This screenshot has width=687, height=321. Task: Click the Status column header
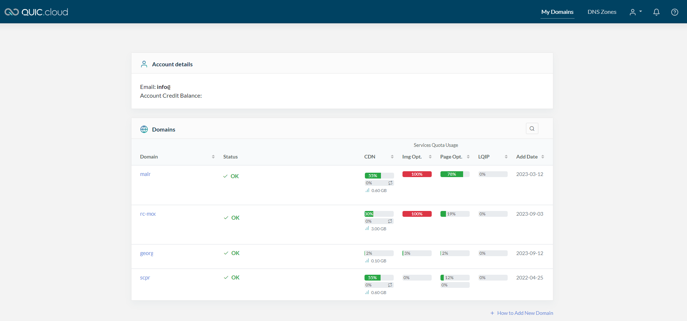230,157
